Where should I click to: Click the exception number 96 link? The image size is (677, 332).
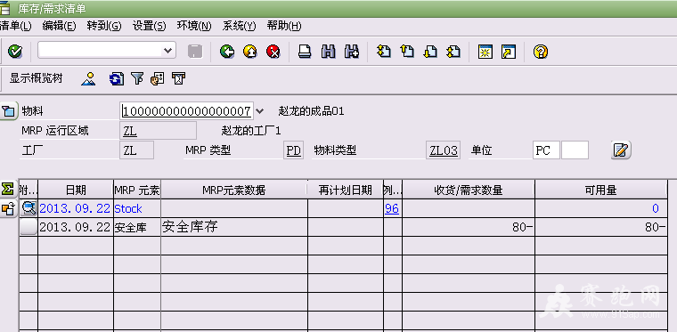392,209
